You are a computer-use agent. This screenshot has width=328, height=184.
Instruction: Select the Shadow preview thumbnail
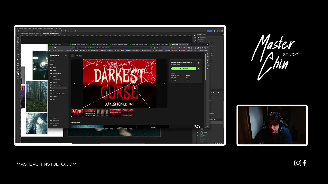tap(115, 113)
